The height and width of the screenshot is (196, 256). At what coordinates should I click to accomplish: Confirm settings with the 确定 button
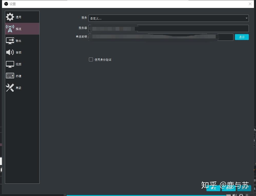pos(213,188)
